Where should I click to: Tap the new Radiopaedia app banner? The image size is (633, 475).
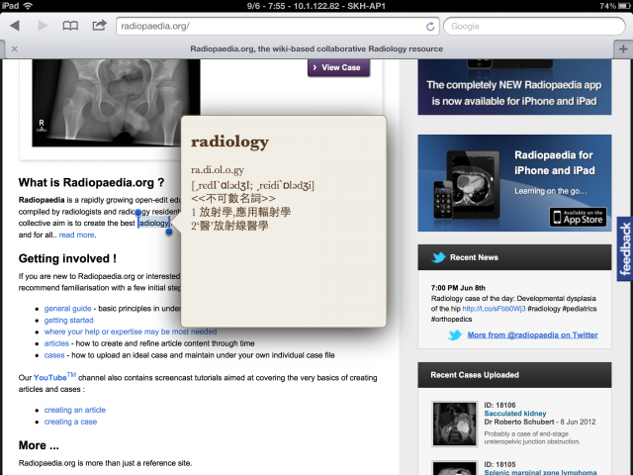(x=514, y=87)
